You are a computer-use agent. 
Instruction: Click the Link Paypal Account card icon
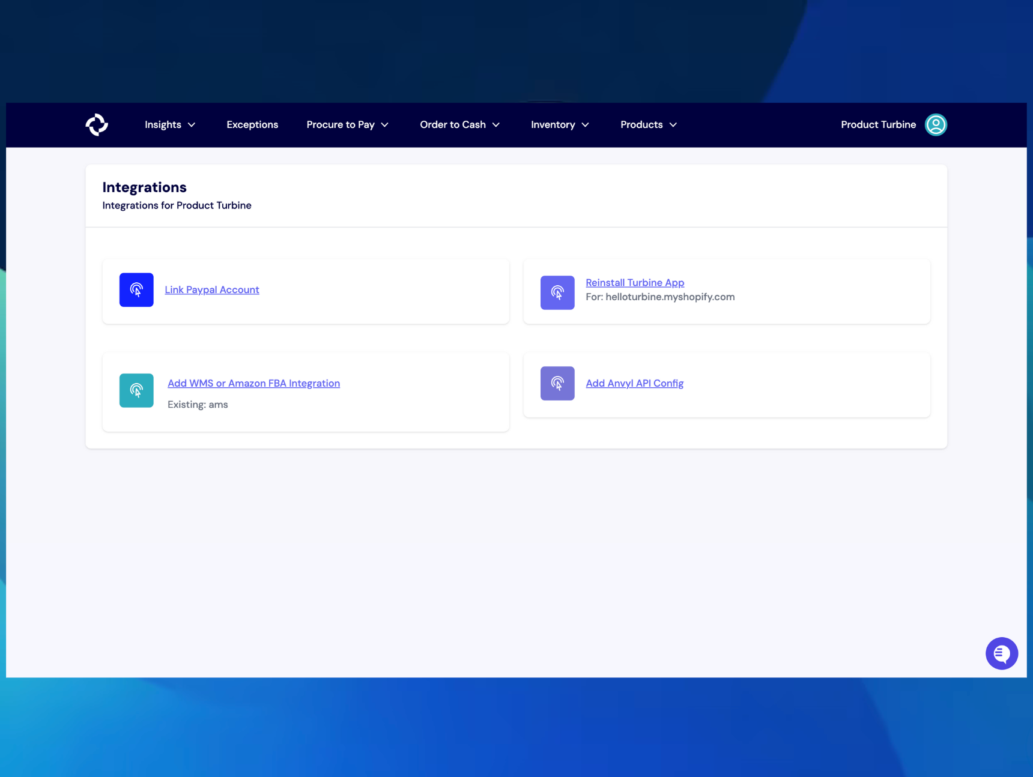[x=136, y=289]
